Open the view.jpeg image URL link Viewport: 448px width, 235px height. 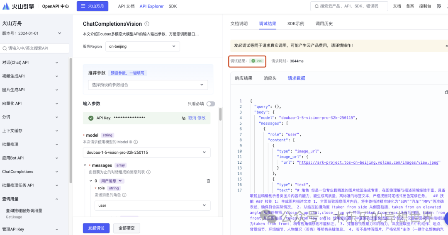369,162
